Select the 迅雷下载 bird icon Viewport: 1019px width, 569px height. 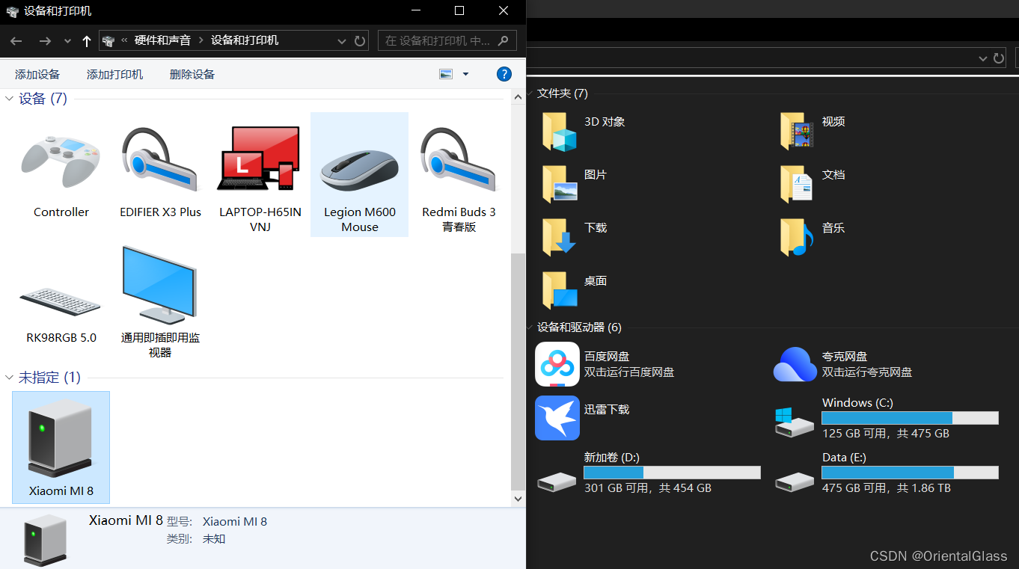pos(557,418)
